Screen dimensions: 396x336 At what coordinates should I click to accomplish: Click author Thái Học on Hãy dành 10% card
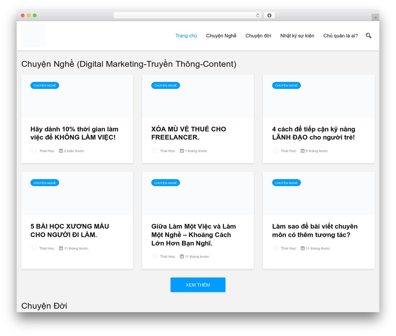pyautogui.click(x=47, y=151)
